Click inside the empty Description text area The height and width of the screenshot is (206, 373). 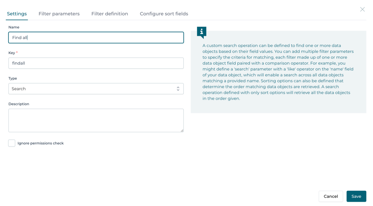click(x=96, y=120)
